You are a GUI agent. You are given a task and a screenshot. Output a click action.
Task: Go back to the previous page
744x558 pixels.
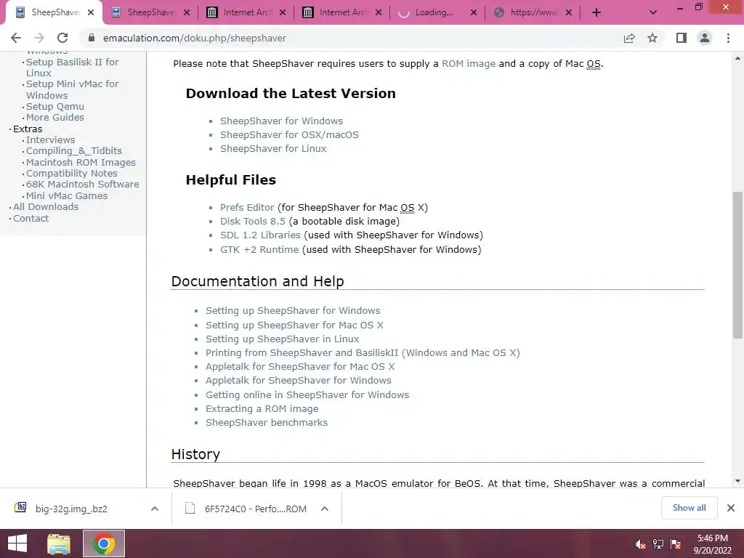pyautogui.click(x=16, y=38)
